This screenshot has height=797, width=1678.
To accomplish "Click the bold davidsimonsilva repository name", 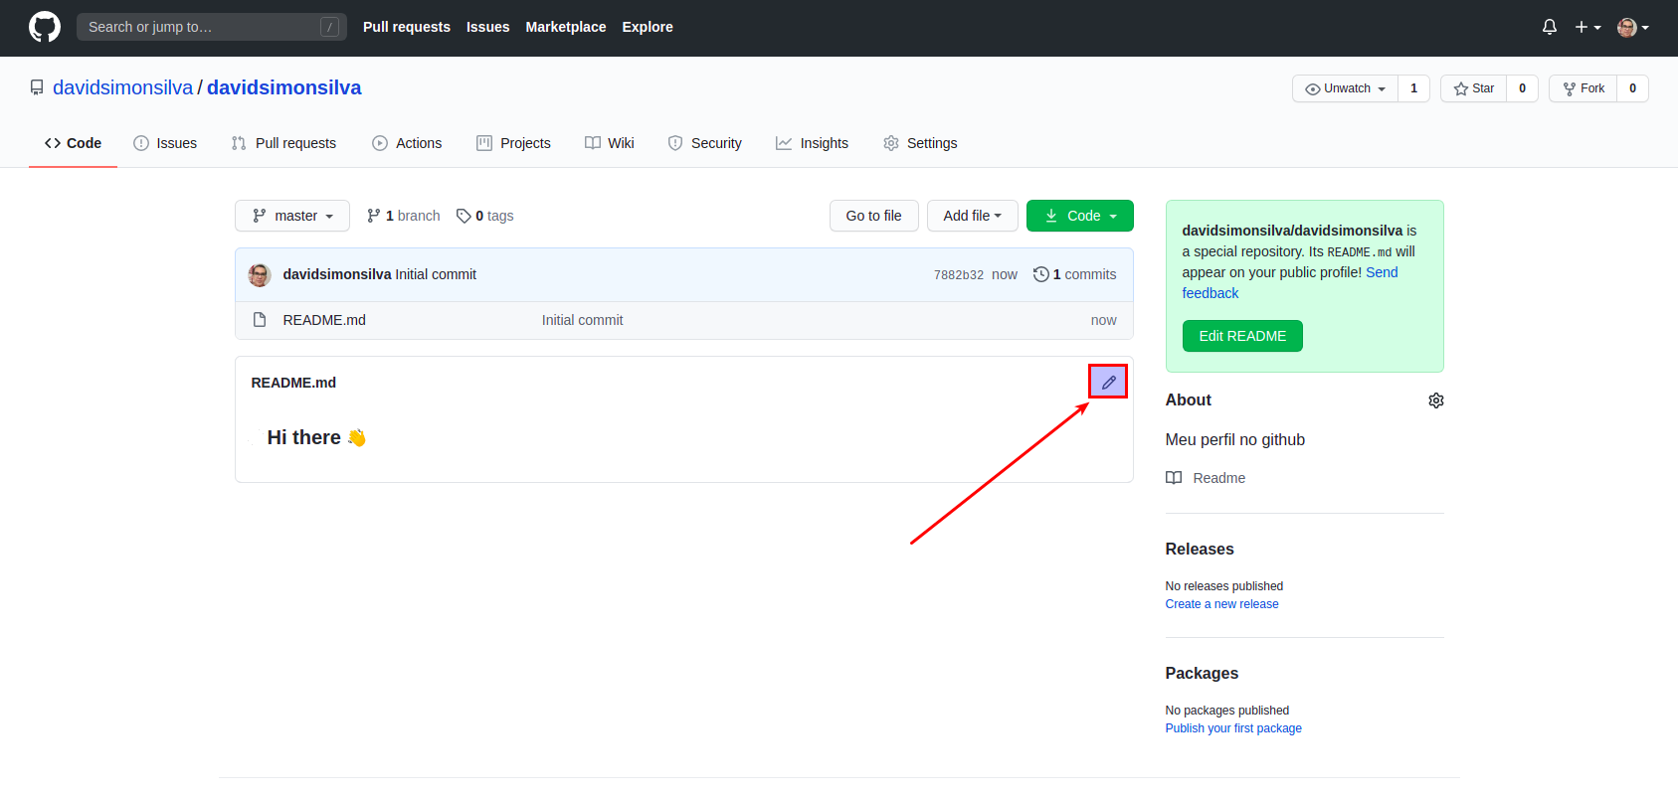I will tap(284, 87).
